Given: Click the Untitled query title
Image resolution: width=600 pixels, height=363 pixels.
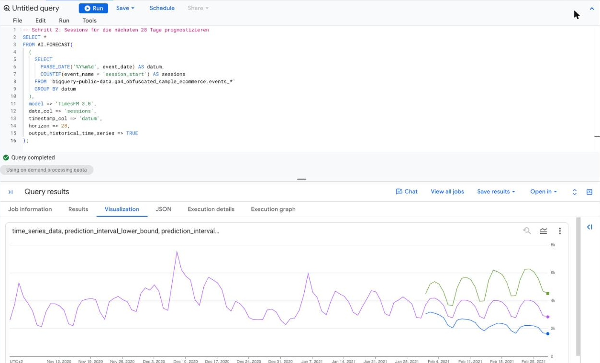Looking at the screenshot, I should pyautogui.click(x=35, y=8).
